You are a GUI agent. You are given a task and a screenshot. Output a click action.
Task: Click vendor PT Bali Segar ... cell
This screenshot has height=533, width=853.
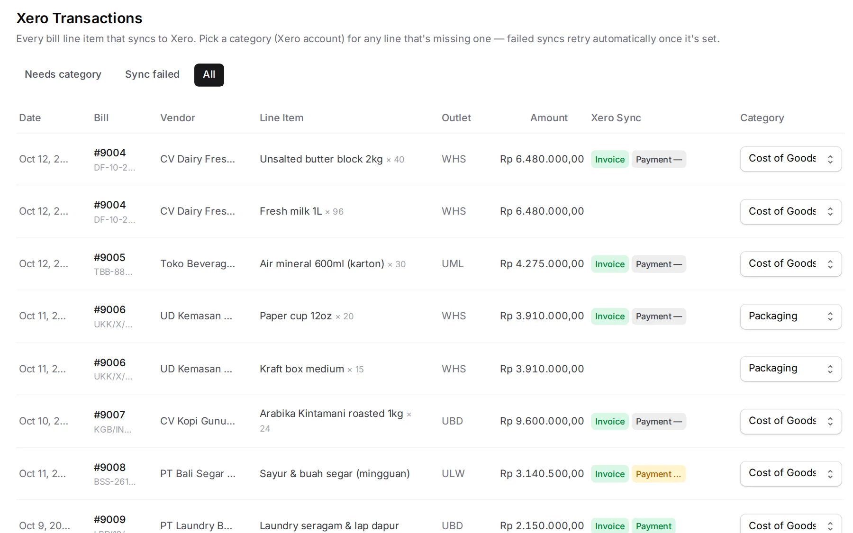pos(198,474)
